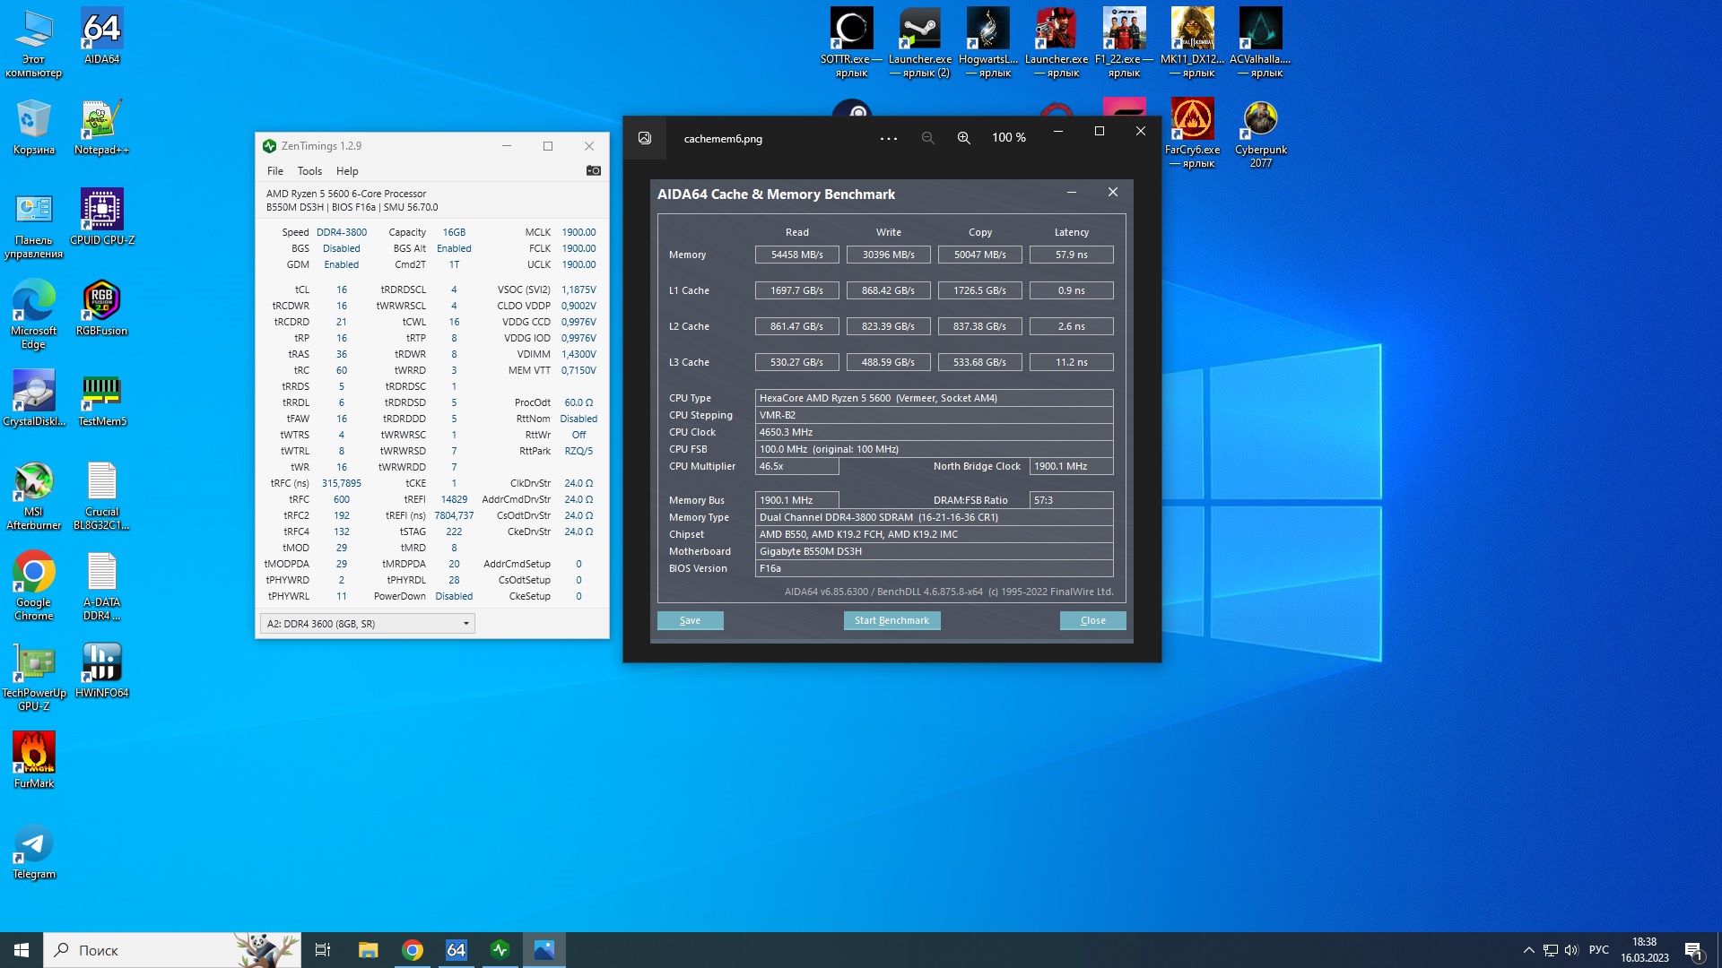Zoom out in the photo viewer
Screen dimensions: 1722x968
pyautogui.click(x=927, y=138)
